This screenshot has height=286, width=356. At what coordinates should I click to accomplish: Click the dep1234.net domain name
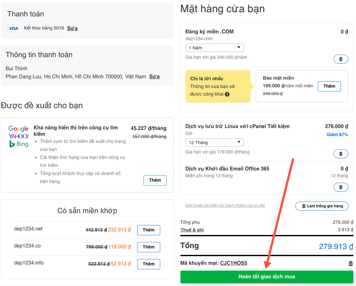[x=28, y=229]
